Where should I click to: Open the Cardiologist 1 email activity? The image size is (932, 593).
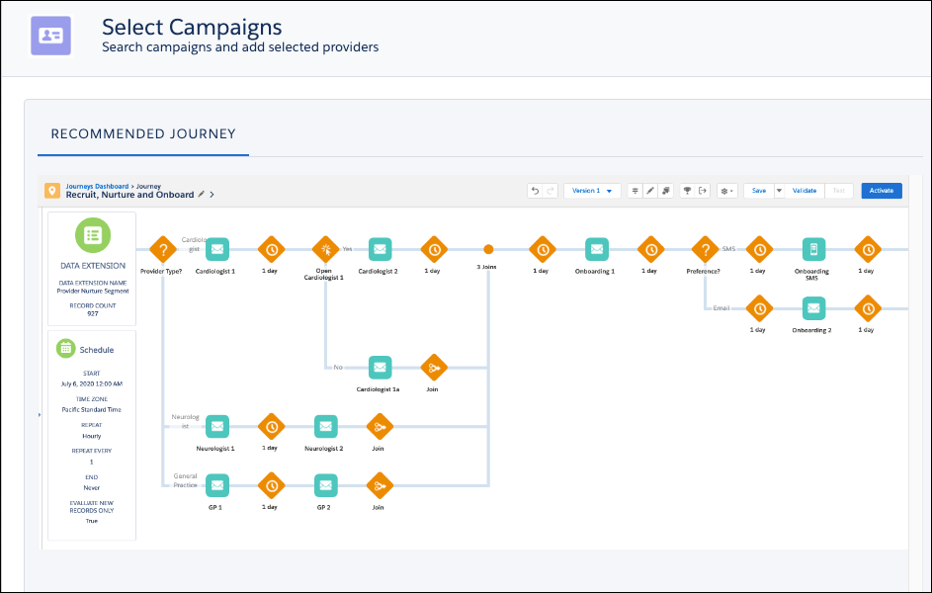click(216, 249)
